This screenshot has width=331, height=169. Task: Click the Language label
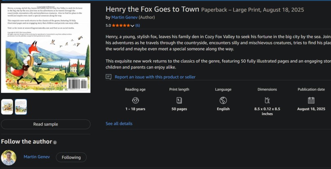click(x=223, y=89)
